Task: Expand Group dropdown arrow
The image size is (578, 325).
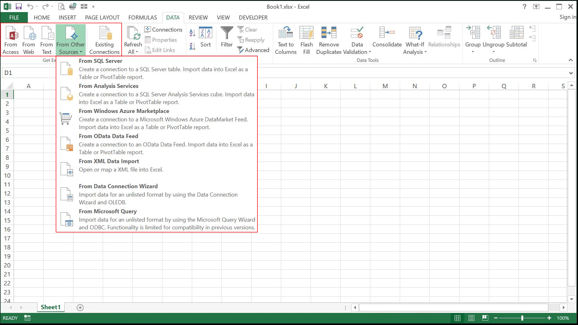Action: pos(473,52)
